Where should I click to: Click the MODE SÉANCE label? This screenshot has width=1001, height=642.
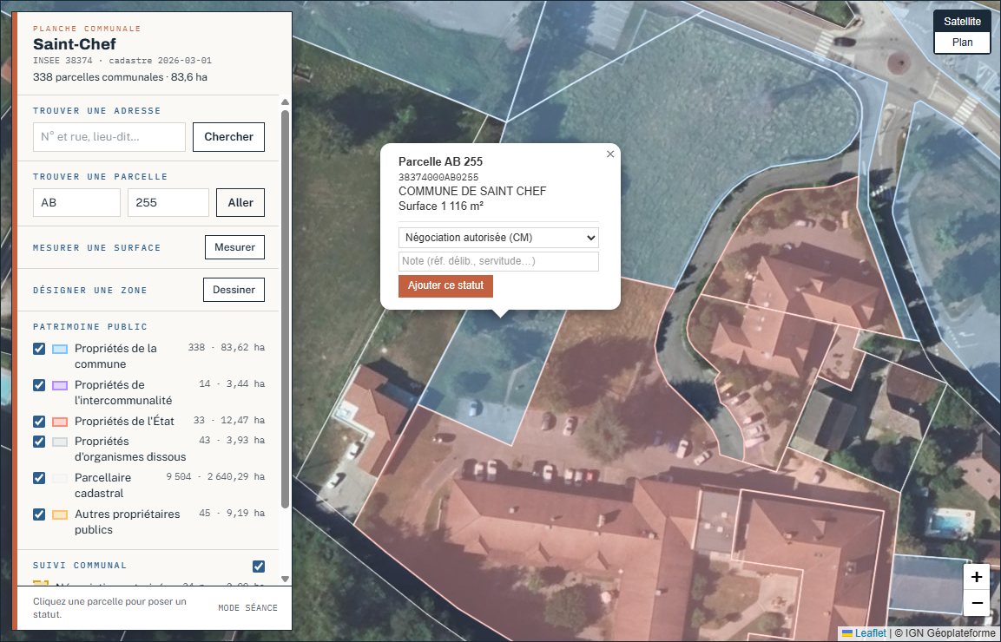247,607
